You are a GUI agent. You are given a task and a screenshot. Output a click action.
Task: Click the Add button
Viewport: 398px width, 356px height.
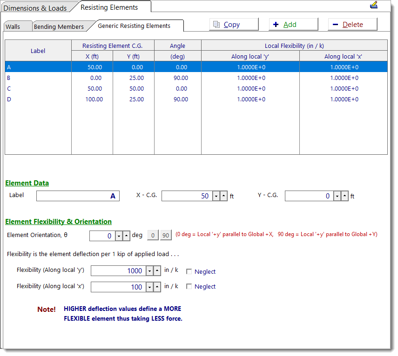[293, 24]
